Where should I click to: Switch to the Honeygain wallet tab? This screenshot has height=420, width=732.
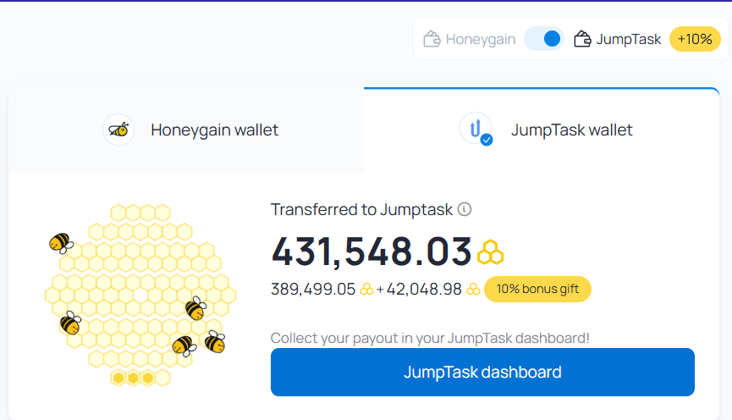[x=186, y=130]
